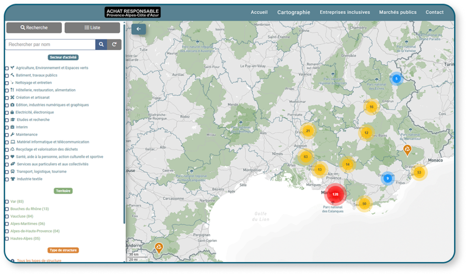Check Alpes-de-Haute-Provence (04) checkbox
The height and width of the screenshot is (274, 466).
(7, 232)
